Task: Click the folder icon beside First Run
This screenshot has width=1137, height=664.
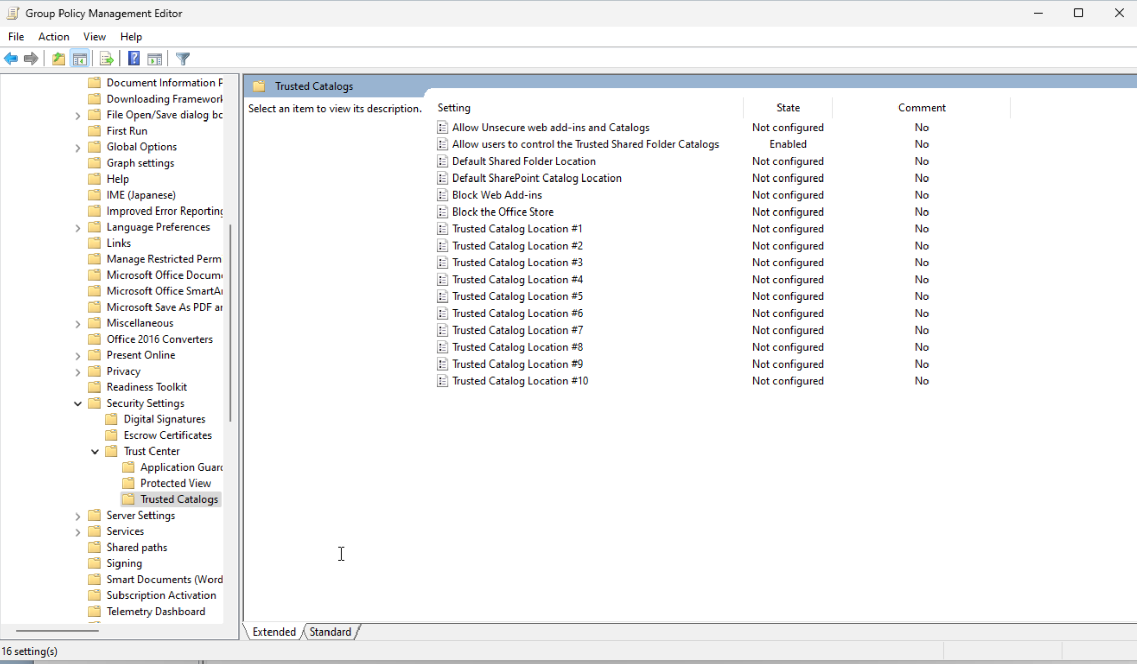Action: pyautogui.click(x=94, y=131)
